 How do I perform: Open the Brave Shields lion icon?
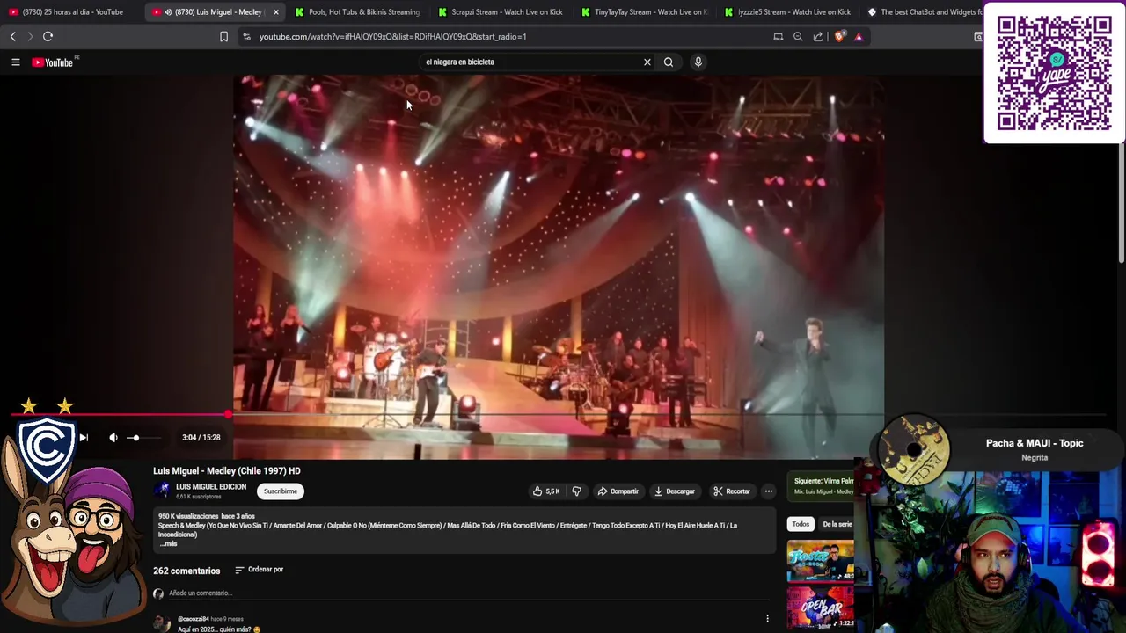[839, 37]
